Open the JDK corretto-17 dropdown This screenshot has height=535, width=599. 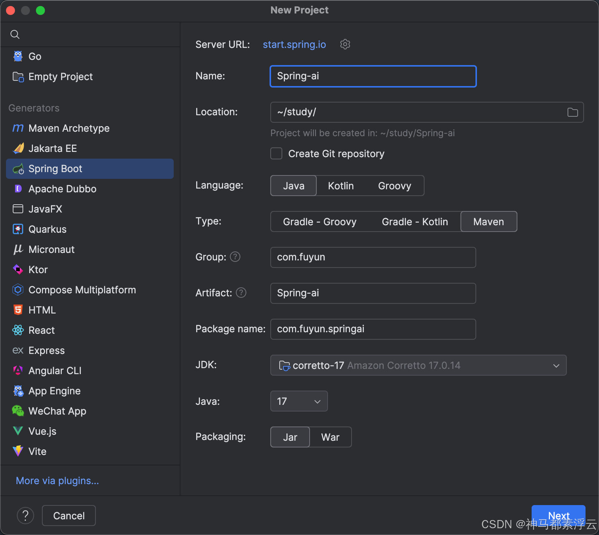(x=418, y=365)
